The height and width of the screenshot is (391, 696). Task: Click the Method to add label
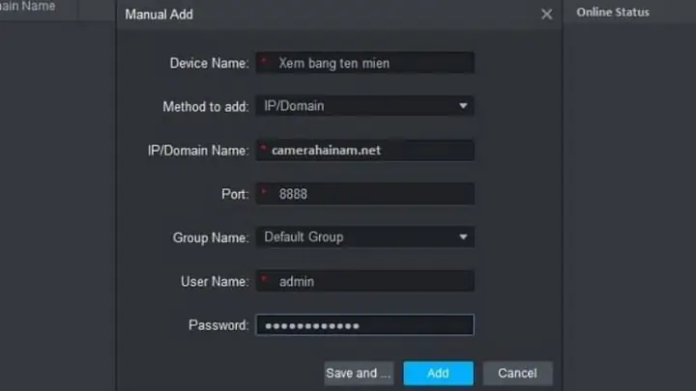(206, 107)
